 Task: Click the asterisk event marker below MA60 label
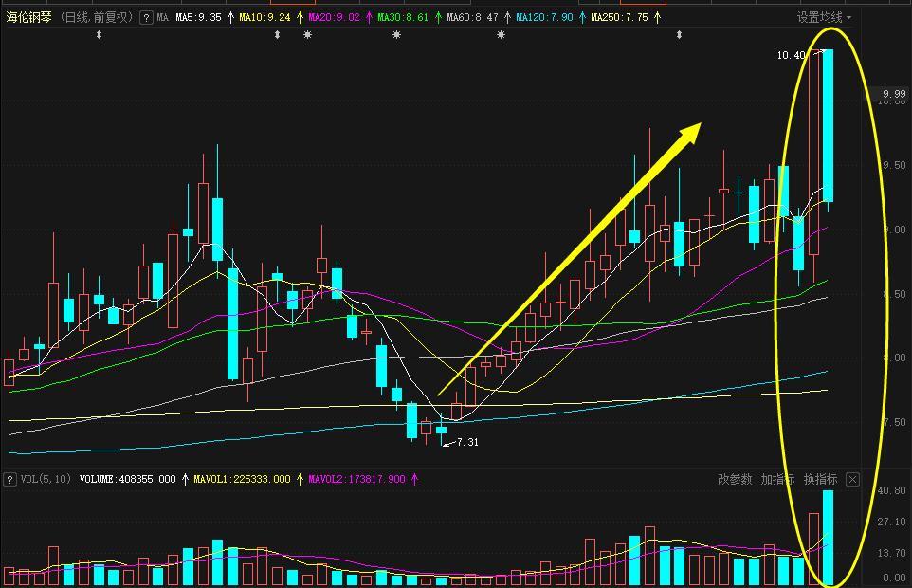tap(501, 35)
